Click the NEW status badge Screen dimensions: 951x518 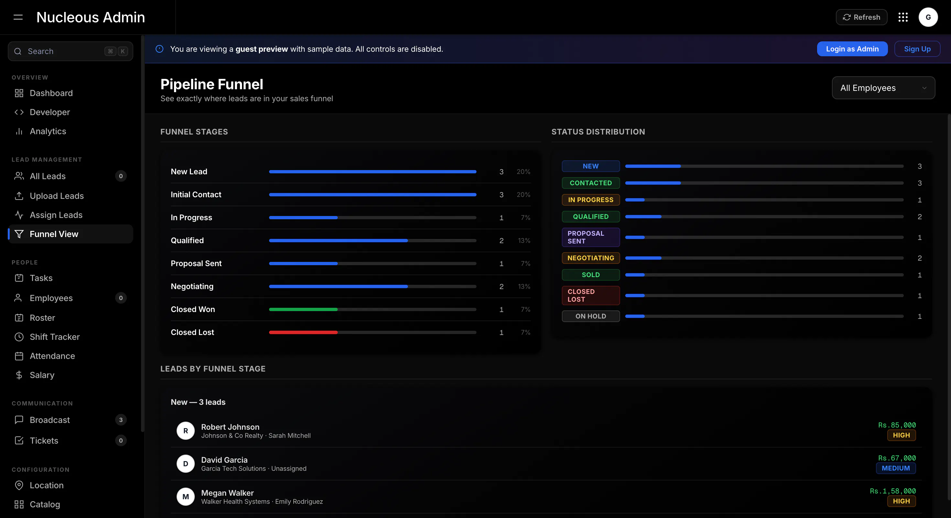point(591,166)
